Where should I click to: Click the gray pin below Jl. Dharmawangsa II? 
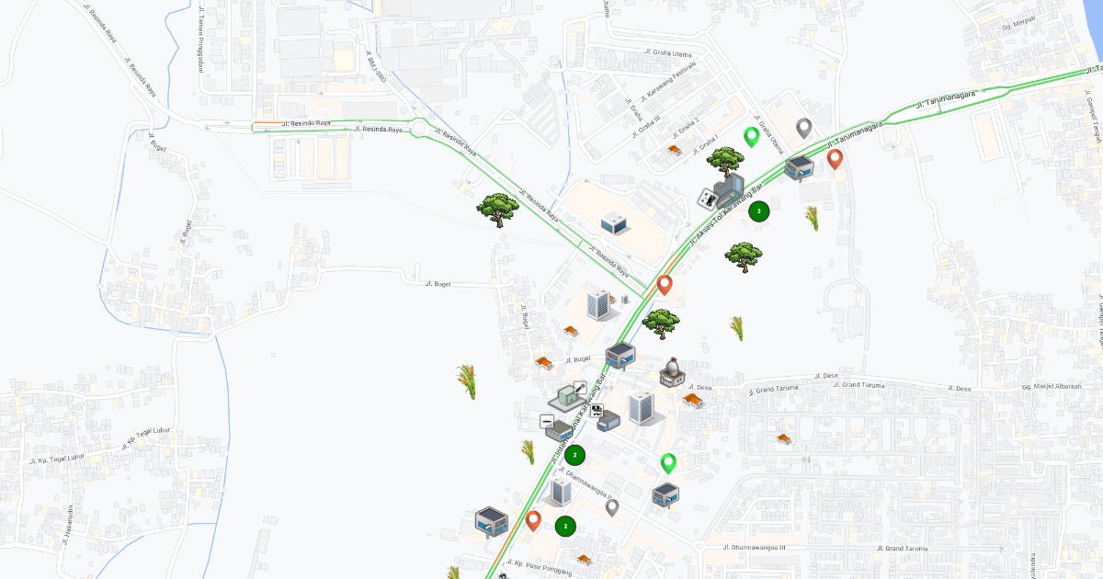(612, 507)
